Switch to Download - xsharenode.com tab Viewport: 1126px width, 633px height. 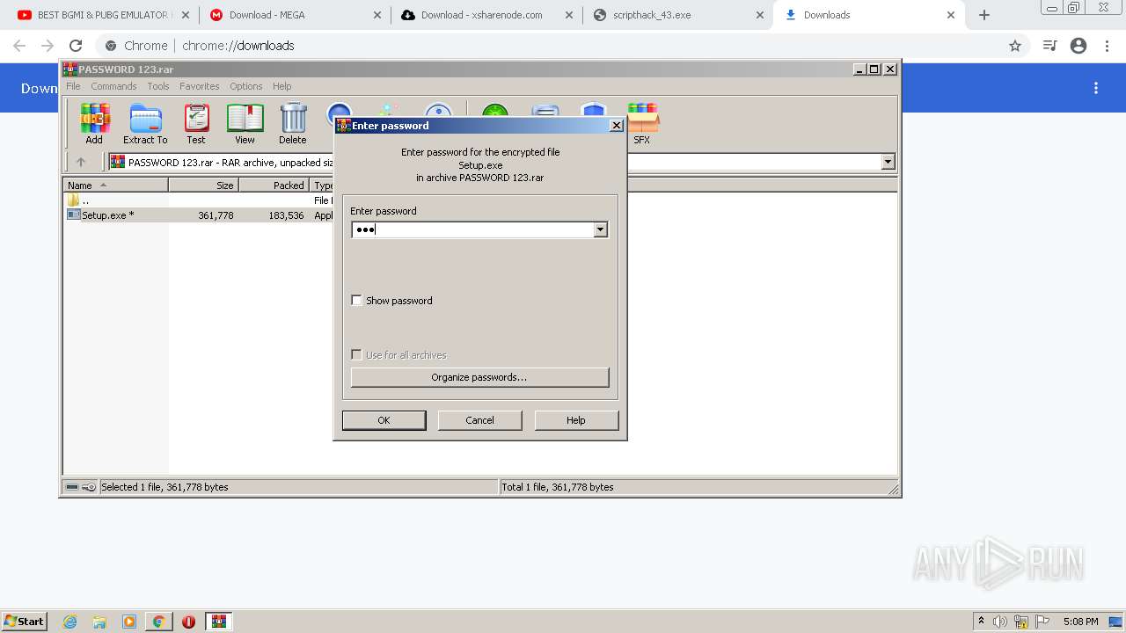coord(486,15)
